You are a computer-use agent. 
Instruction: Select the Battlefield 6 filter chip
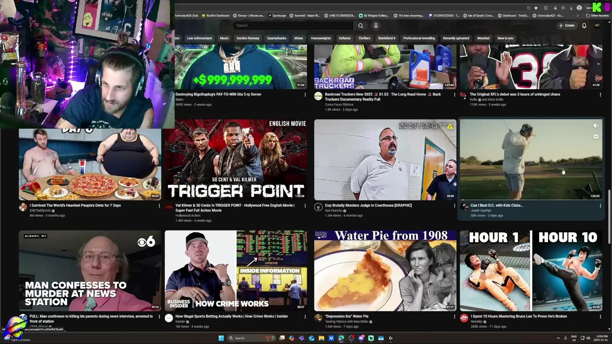click(387, 38)
